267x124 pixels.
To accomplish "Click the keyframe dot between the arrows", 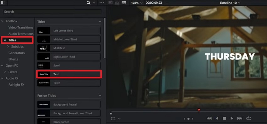I will (x=188, y=119).
